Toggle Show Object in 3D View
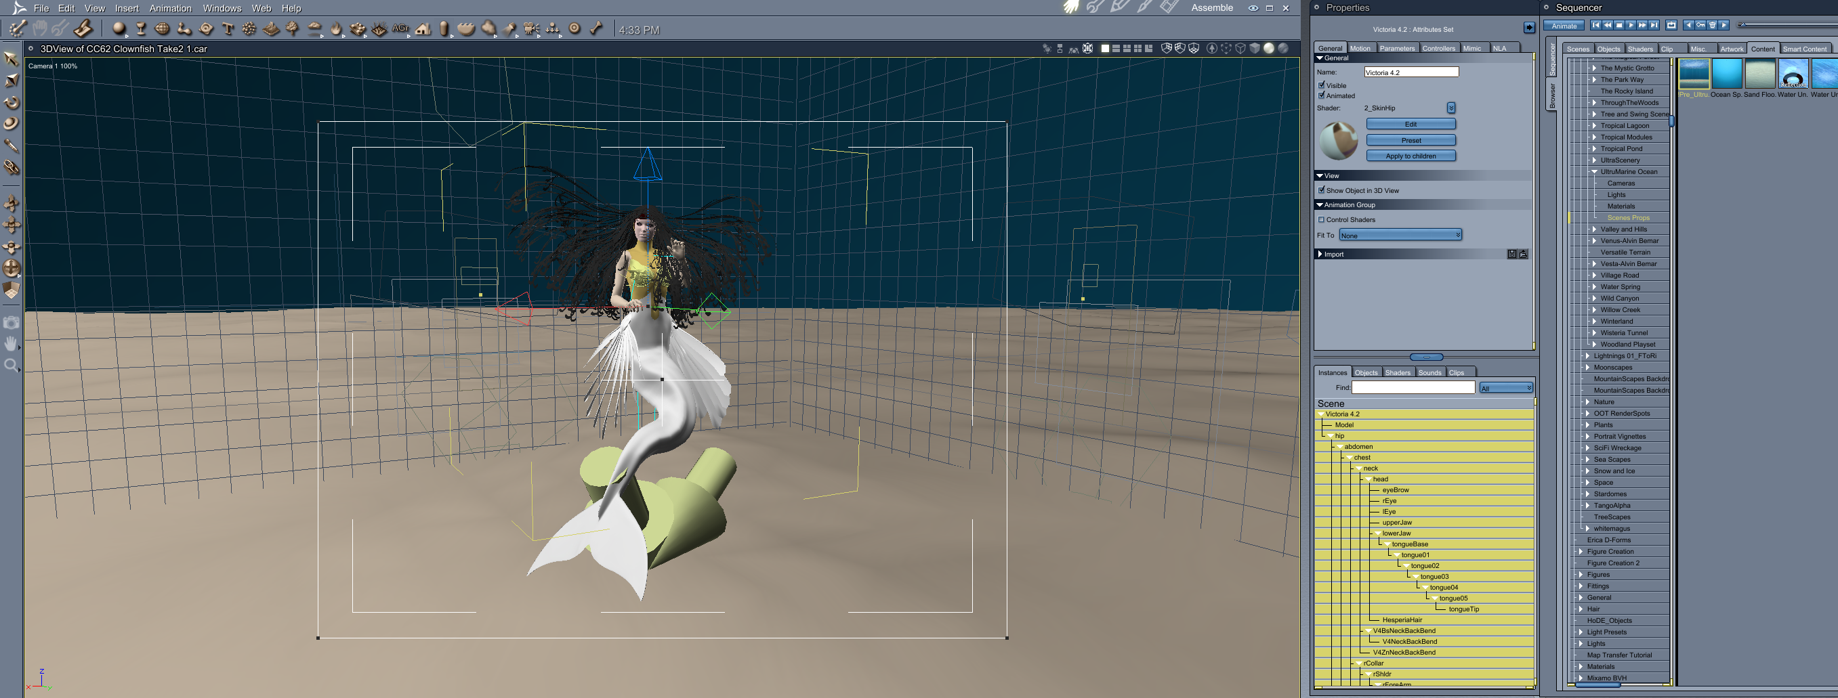This screenshot has height=698, width=1838. coord(1321,190)
